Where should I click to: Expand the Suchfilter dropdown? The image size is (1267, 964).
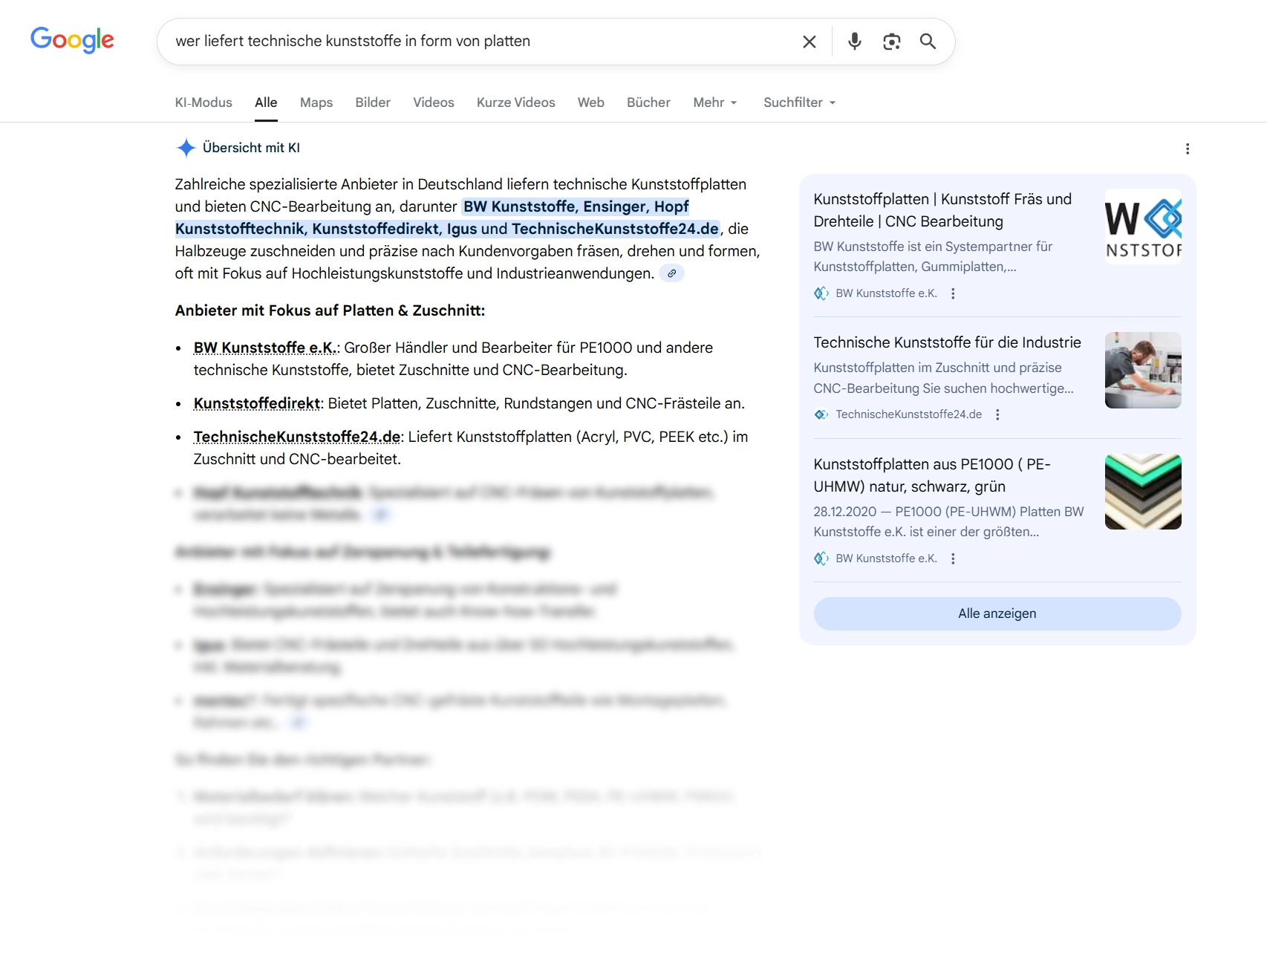799,102
